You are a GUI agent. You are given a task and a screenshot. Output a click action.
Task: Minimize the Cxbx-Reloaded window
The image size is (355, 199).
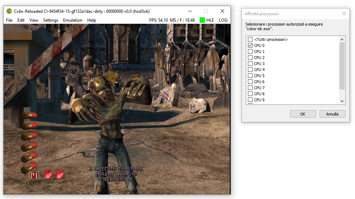click(x=190, y=11)
